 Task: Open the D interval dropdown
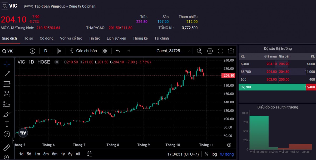[46, 51]
